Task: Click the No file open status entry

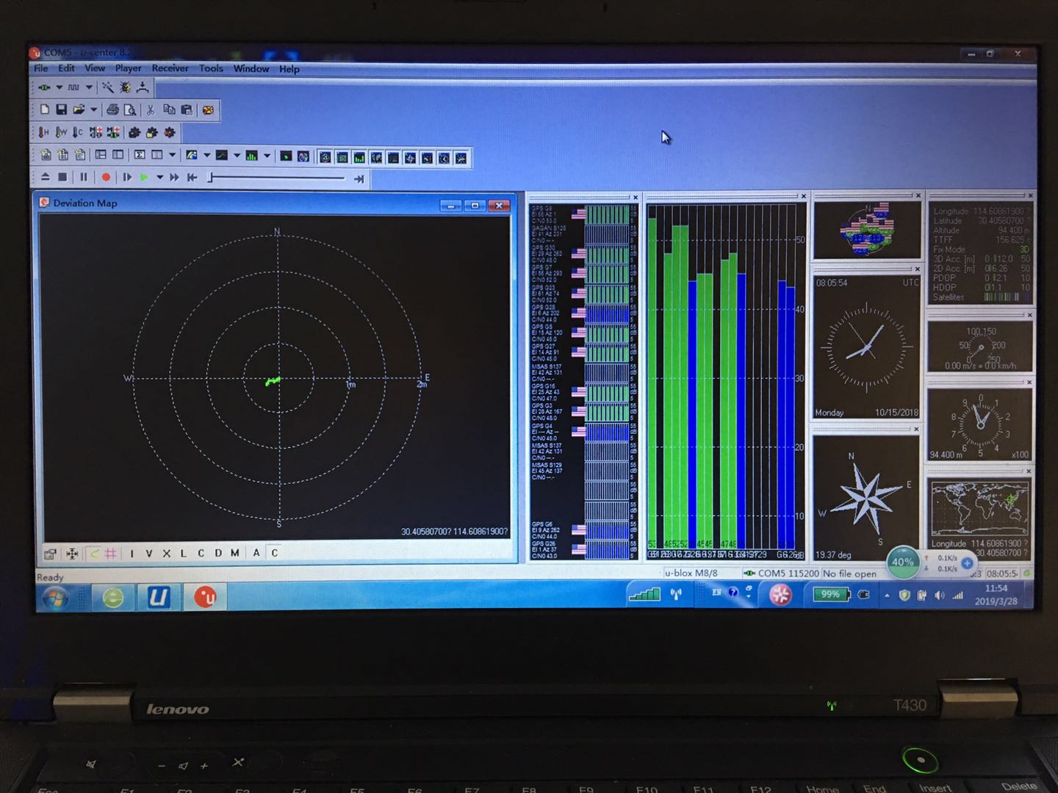Action: point(849,573)
